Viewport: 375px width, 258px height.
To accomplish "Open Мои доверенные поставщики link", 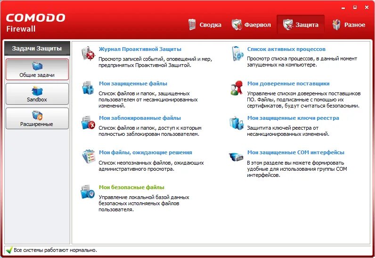I will click(288, 83).
